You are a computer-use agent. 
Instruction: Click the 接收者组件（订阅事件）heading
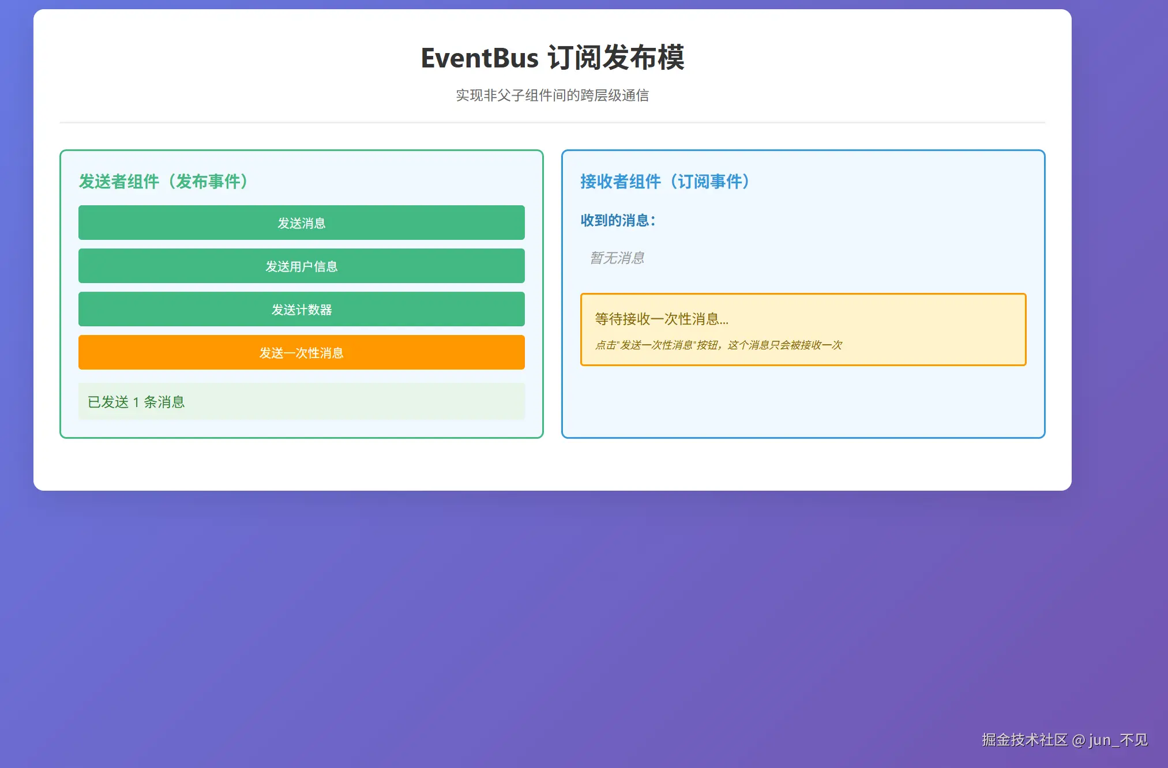pos(665,182)
